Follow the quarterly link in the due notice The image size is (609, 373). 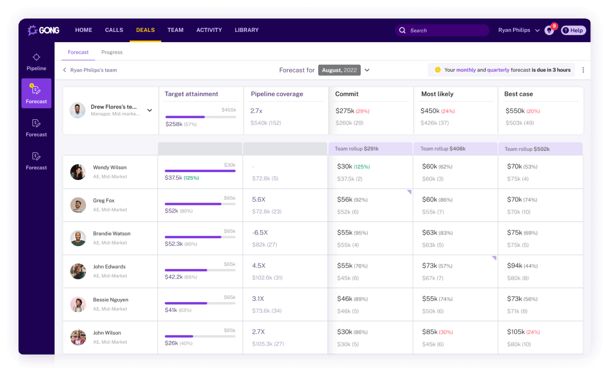click(x=498, y=69)
